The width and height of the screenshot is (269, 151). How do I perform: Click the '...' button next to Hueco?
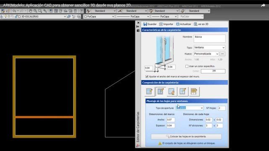point(222,54)
